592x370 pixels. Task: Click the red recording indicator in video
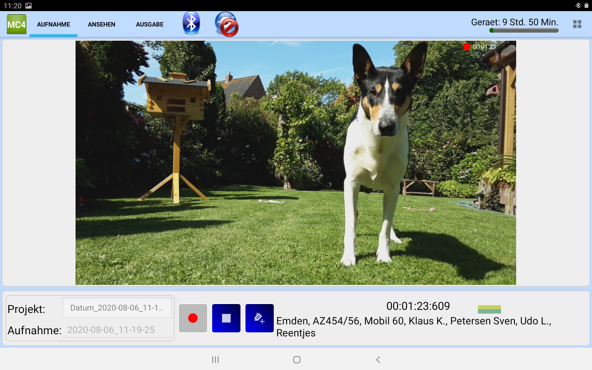(467, 47)
